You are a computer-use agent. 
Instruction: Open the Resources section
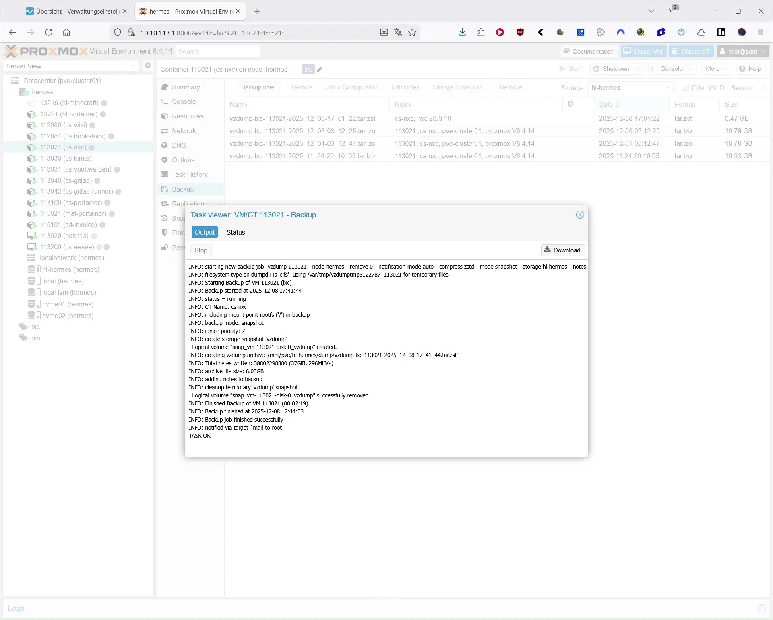[187, 116]
